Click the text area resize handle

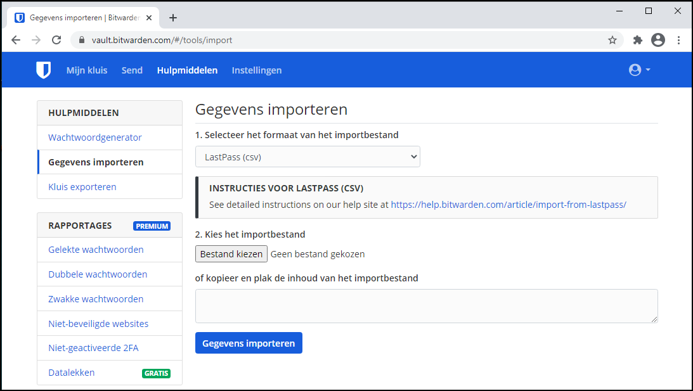point(654,319)
